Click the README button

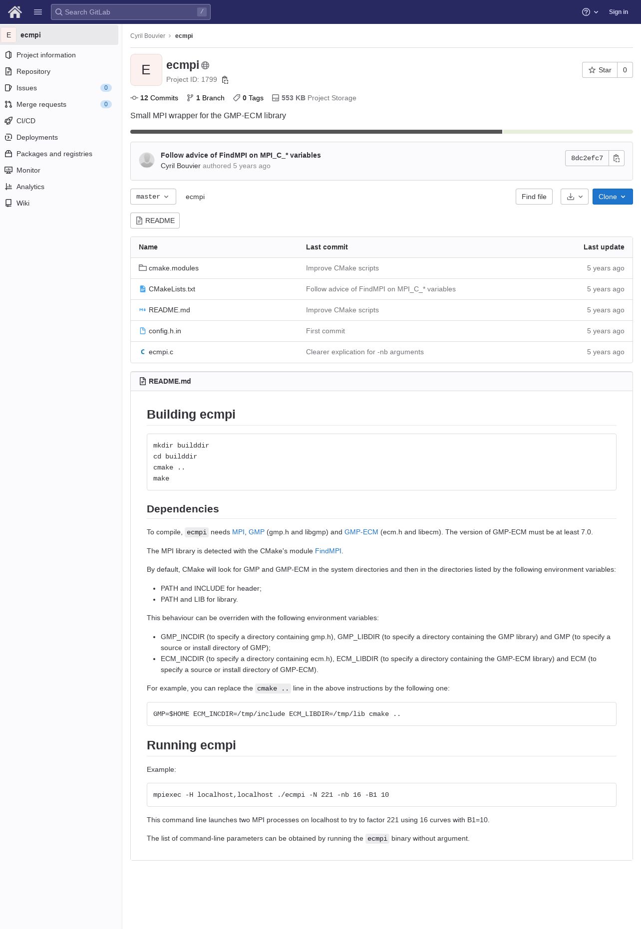(155, 221)
